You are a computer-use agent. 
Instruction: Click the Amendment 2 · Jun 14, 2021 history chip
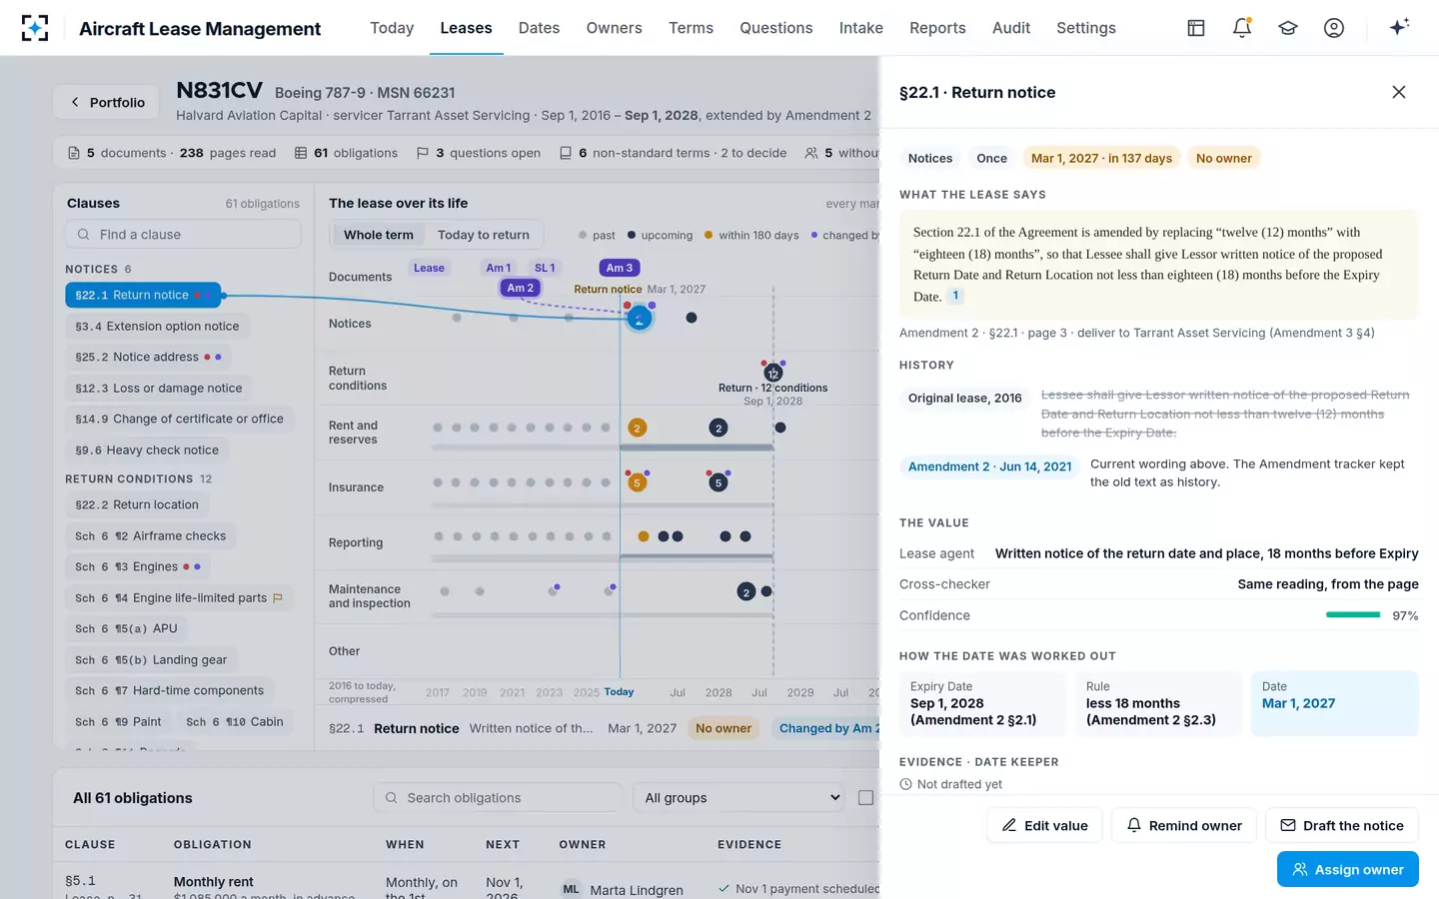point(989,466)
